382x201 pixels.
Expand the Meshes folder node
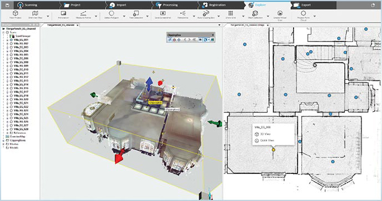[4, 144]
